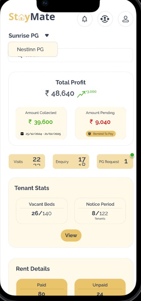Image resolution: width=141 pixels, height=301 pixels.
Task: Open the Visits counter tile
Action: tap(27, 162)
